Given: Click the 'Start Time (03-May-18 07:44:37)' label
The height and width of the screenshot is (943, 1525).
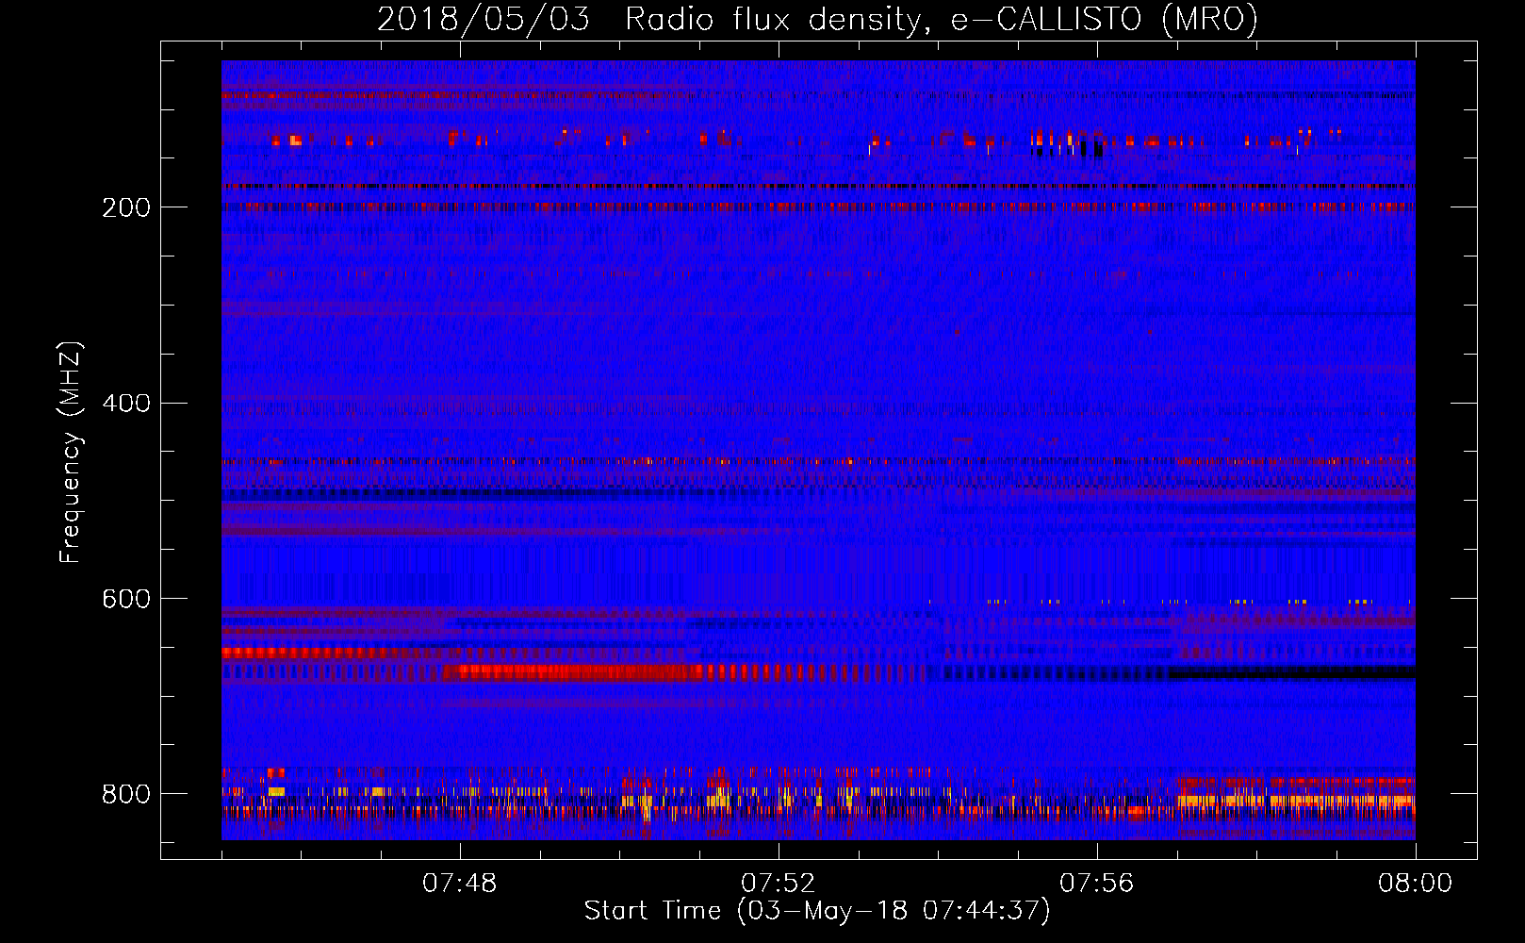Looking at the screenshot, I should coord(817,911).
